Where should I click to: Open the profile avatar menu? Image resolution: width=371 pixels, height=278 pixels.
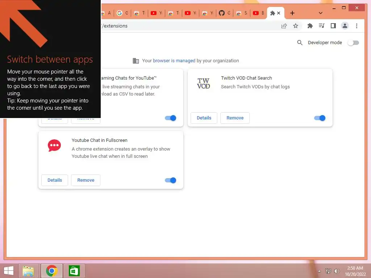(x=345, y=26)
